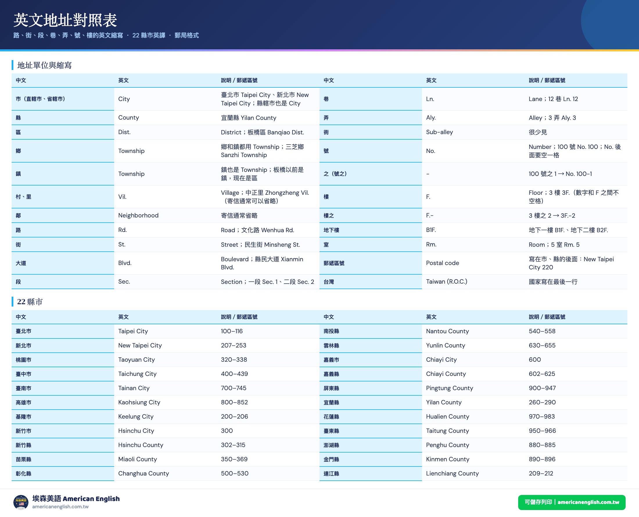Click the 苗栗縣 row label
Image resolution: width=639 pixels, height=517 pixels.
(x=63, y=459)
